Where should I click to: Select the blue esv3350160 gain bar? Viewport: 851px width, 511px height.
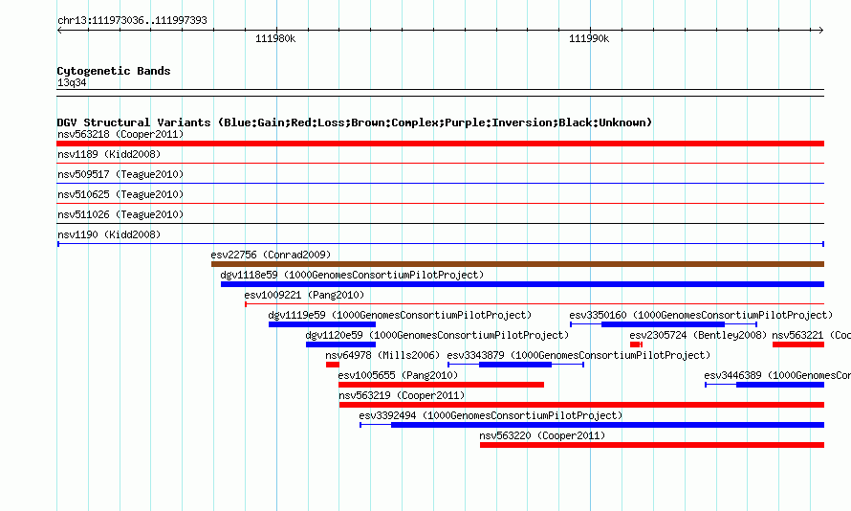664,324
